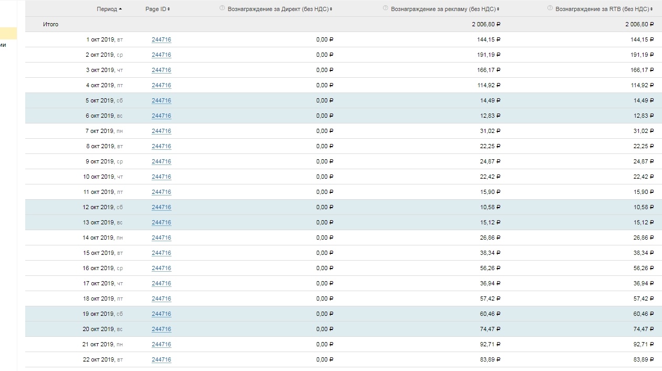
Task: Sort by Вознаграждение за рекламу column header
Action: click(x=445, y=9)
